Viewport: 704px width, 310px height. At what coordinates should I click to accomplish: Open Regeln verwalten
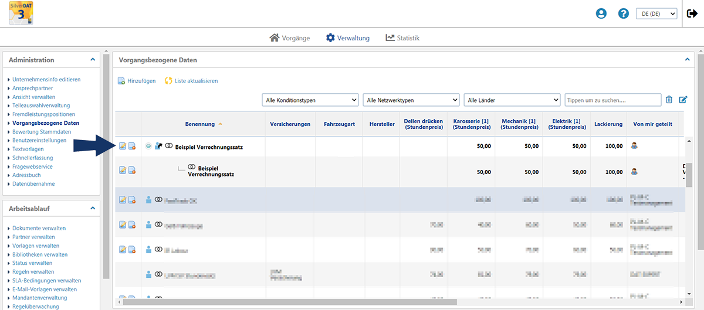pos(33,272)
